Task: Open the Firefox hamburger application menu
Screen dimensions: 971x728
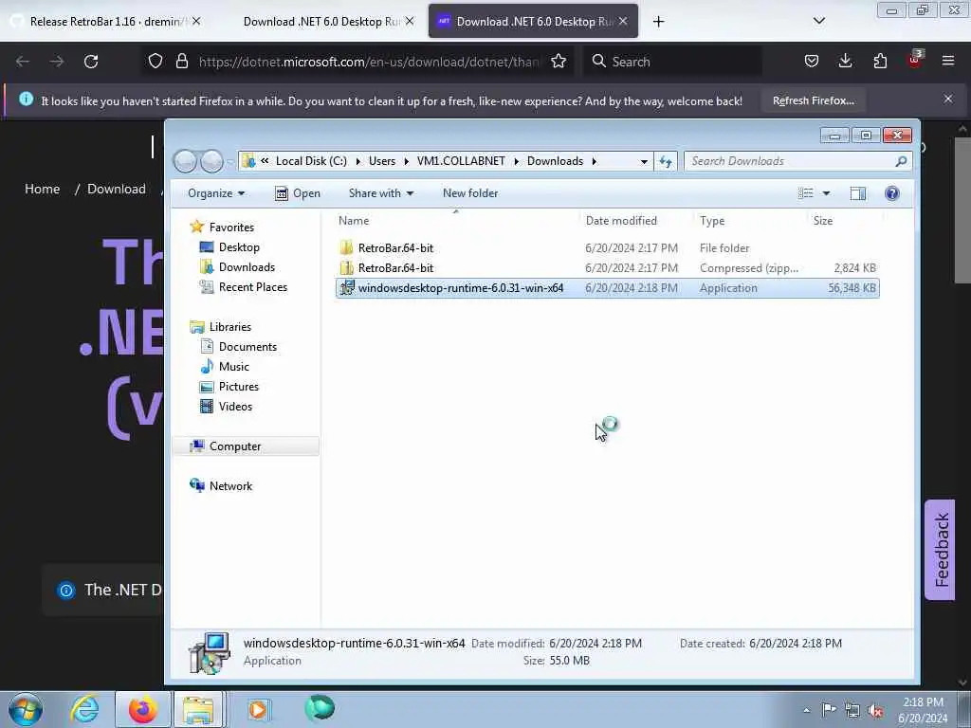Action: (x=948, y=61)
